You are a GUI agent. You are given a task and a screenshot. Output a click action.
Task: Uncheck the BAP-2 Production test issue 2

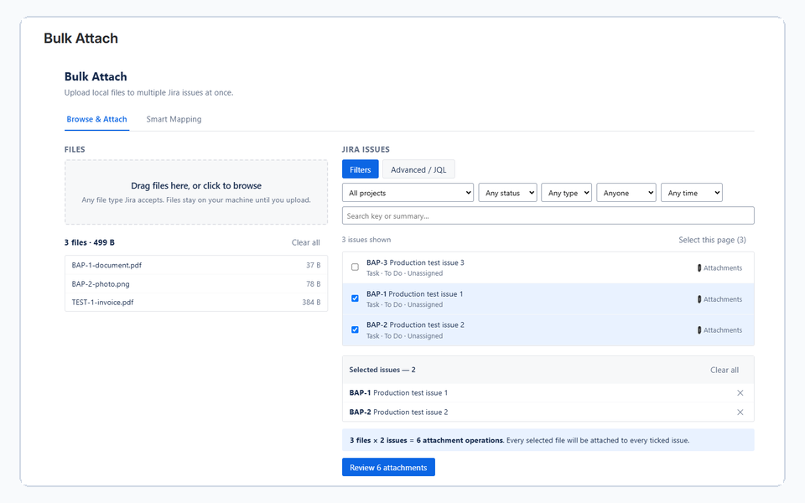[x=355, y=329]
